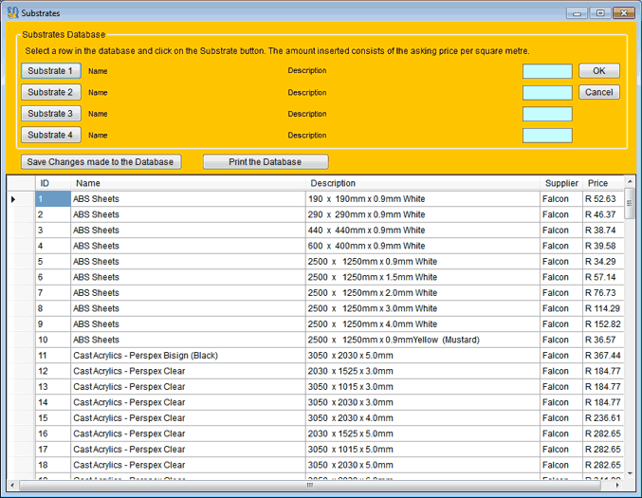
Task: Click the Substrate 1 button
Action: click(x=51, y=71)
